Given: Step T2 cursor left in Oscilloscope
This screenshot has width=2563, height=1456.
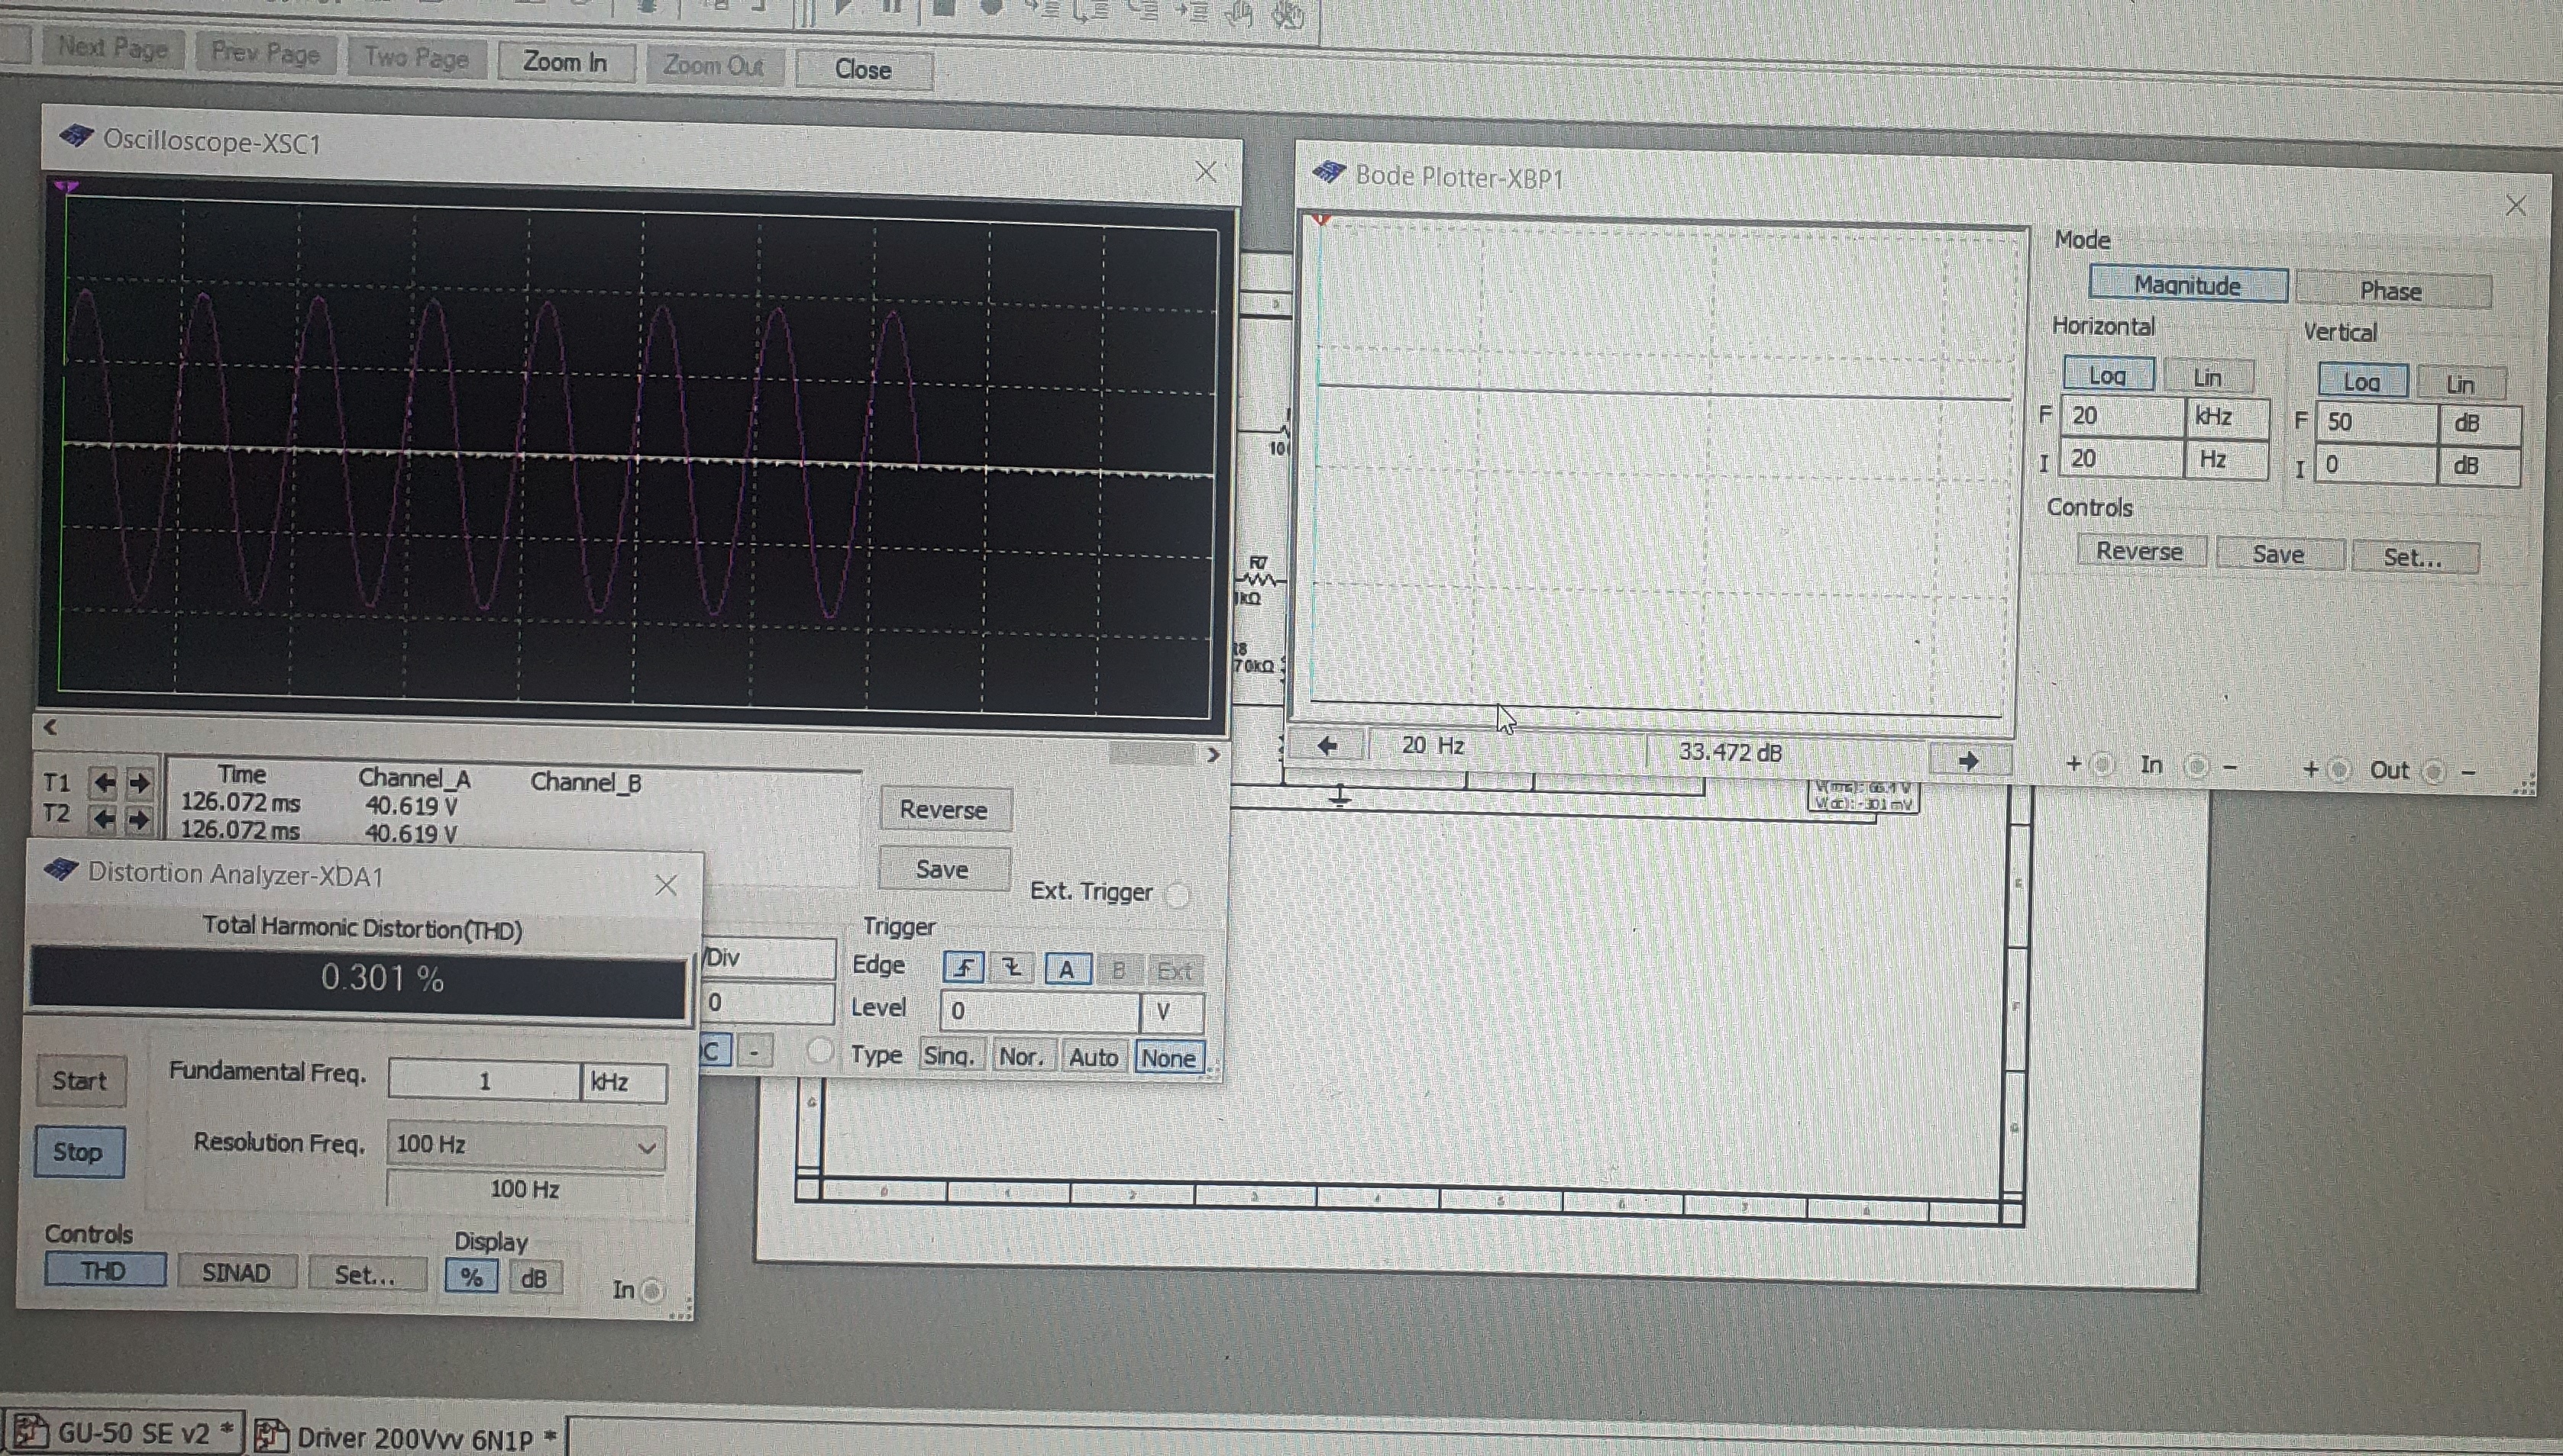Looking at the screenshot, I should point(104,819).
